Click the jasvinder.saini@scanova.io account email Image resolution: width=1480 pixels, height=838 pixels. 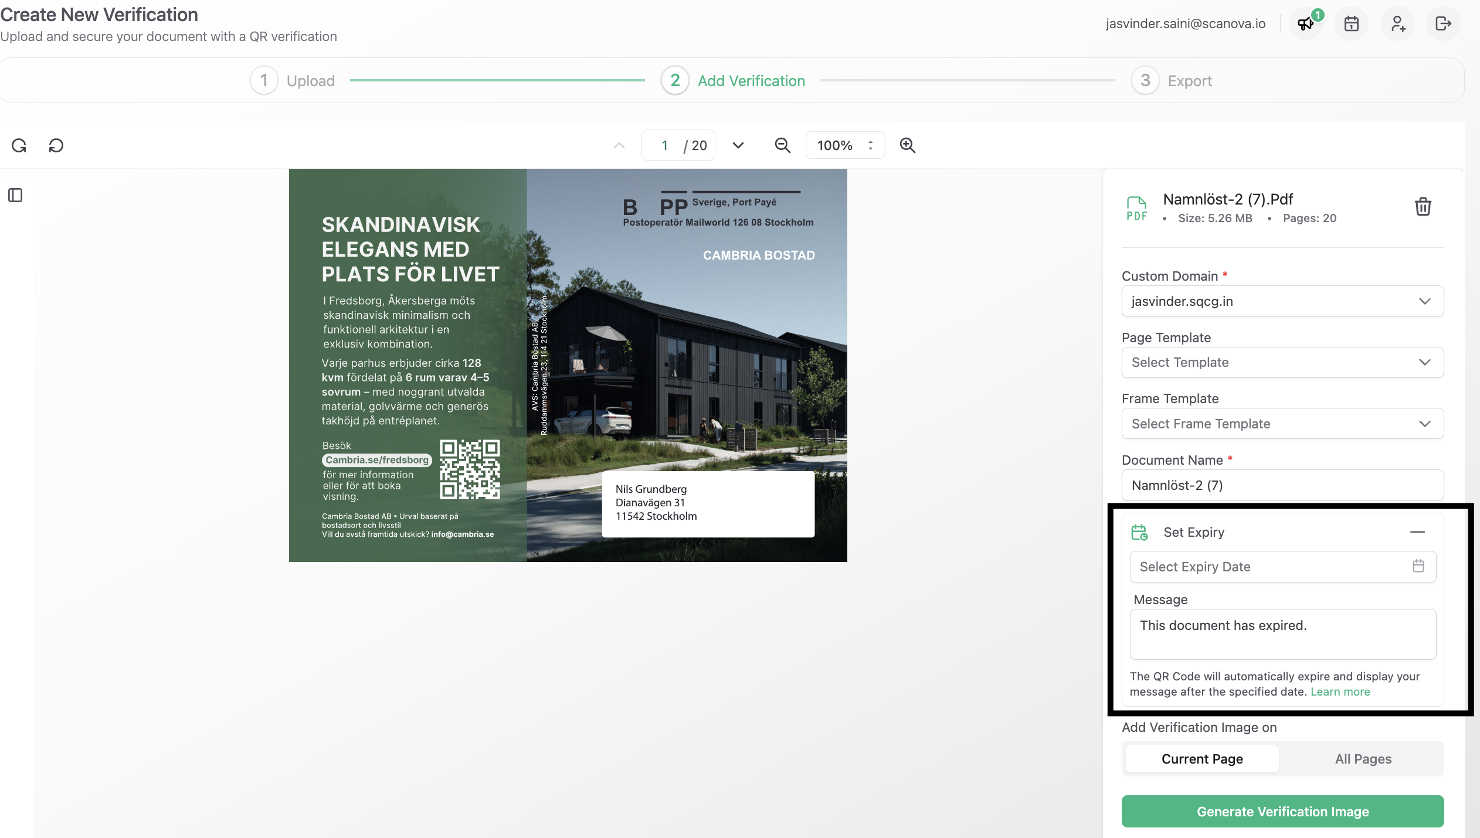[1186, 23]
